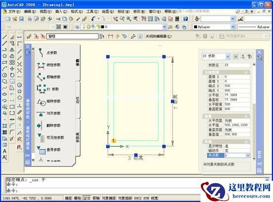This screenshot has width=273, height=202.
Task: Open the 夹点数 grip count dropdown
Action: pyautogui.click(x=248, y=156)
